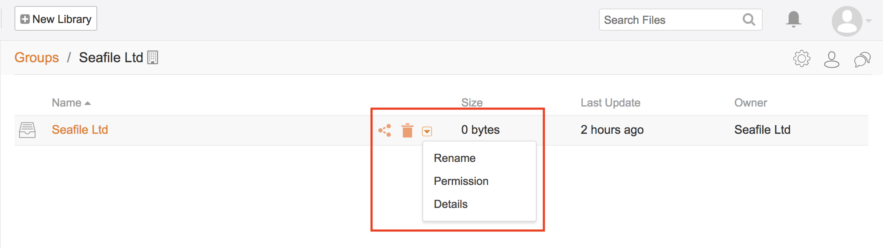Click the share icon for Seafile Ltd library

point(385,130)
